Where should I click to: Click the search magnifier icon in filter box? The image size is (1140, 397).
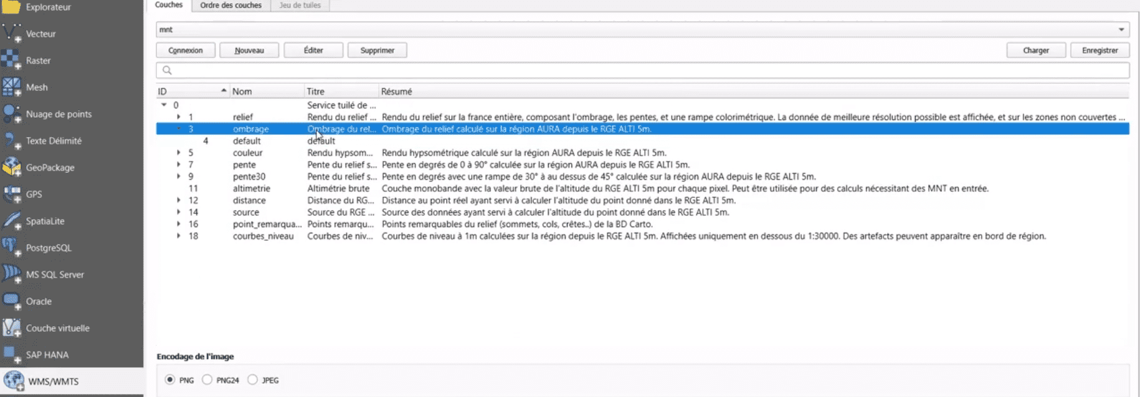(167, 70)
